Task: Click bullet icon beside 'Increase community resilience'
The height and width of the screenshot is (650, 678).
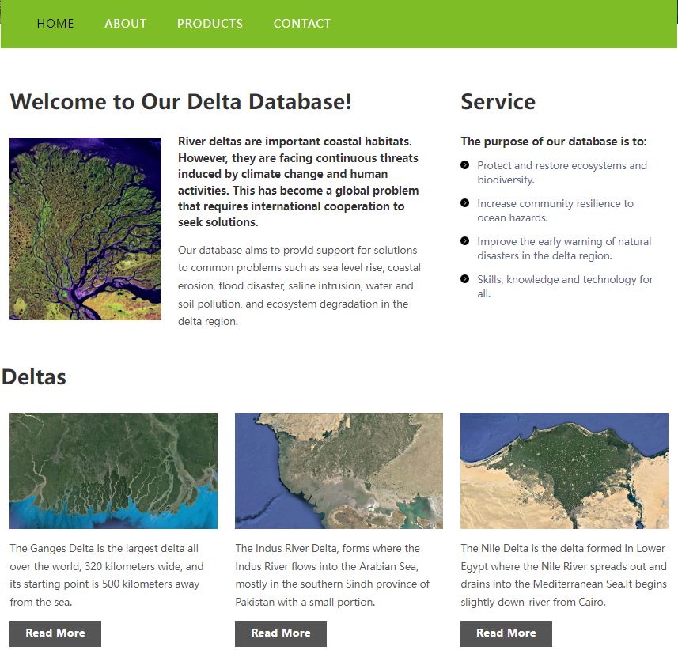Action: point(464,203)
